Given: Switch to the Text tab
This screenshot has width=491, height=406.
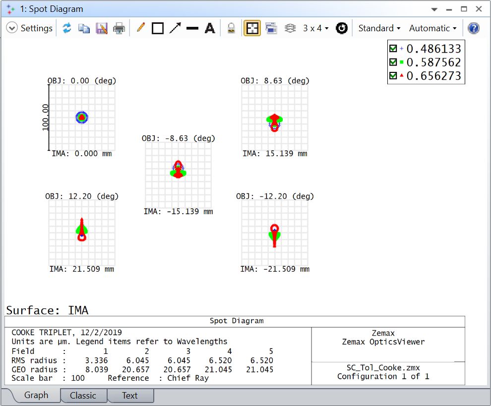Looking at the screenshot, I should 130,396.
